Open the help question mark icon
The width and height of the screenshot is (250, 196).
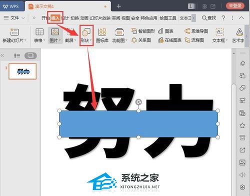pos(223,18)
